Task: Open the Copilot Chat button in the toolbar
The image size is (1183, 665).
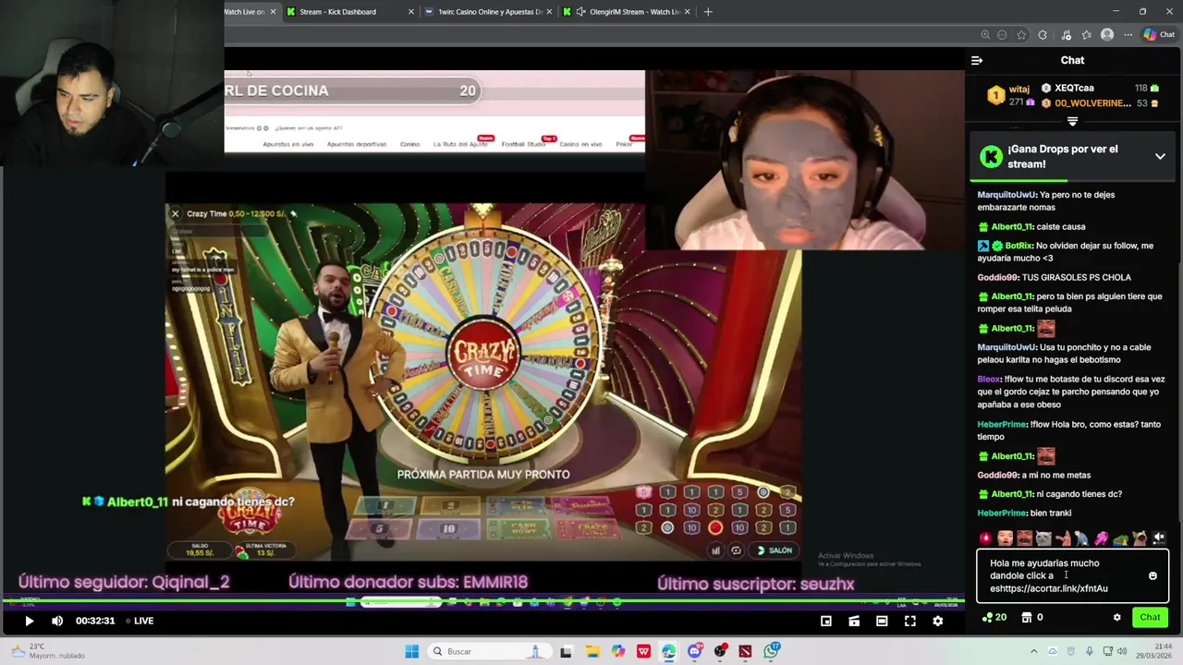Action: click(1159, 35)
